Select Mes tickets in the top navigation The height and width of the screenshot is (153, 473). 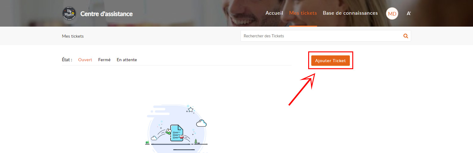303,13
